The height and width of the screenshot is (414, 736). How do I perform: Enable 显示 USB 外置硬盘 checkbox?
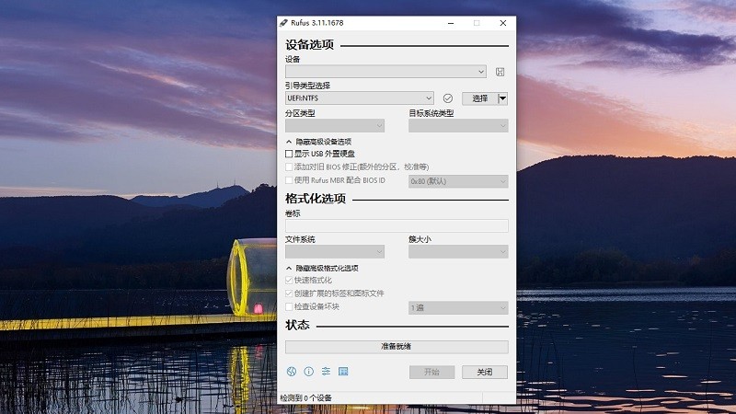click(x=289, y=154)
